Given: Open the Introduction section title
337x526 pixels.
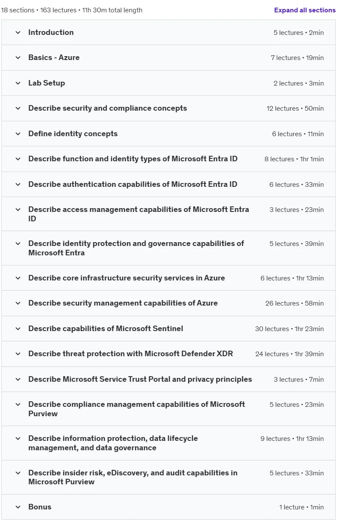Looking at the screenshot, I should tap(51, 32).
